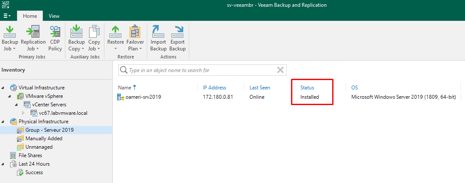Switch to the Home ribbon tab
The height and width of the screenshot is (183, 465).
coord(30,16)
